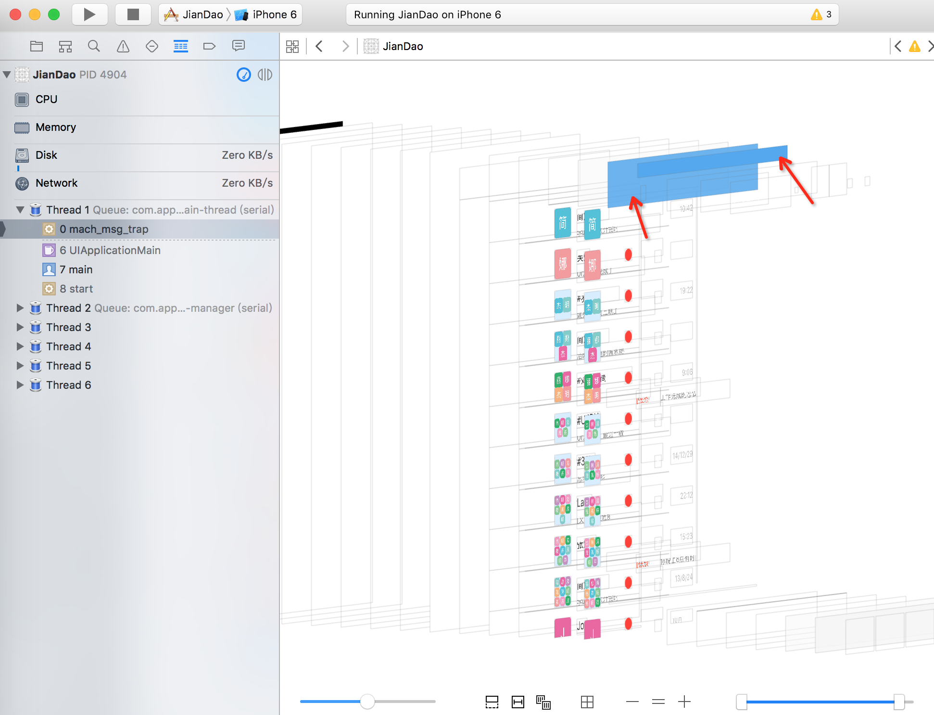
Task: Click the 14/12/29 date label
Action: coord(682,455)
